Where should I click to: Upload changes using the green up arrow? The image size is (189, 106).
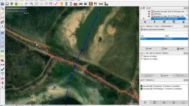pos(16,4)
